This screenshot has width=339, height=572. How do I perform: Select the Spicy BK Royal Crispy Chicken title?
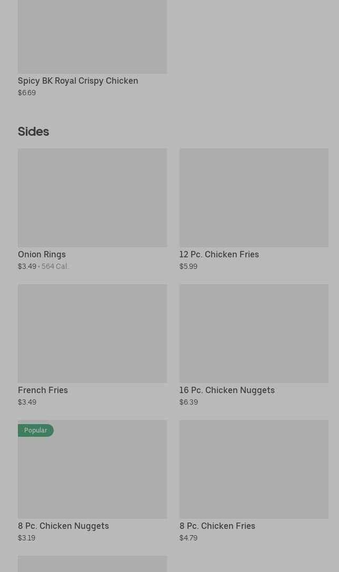click(78, 81)
